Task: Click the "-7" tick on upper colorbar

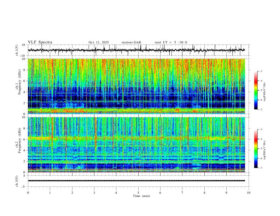Action: point(261,109)
